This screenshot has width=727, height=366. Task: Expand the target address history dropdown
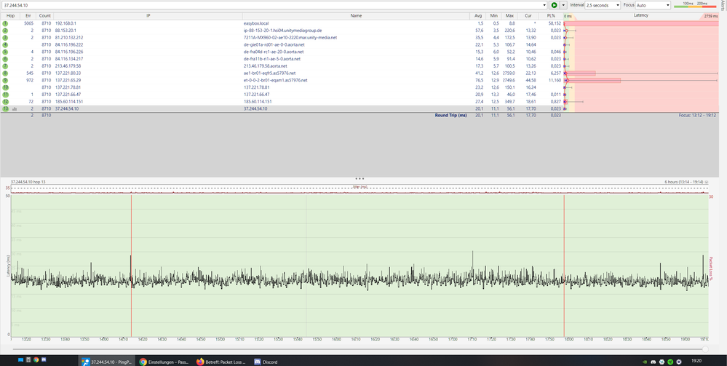point(544,5)
